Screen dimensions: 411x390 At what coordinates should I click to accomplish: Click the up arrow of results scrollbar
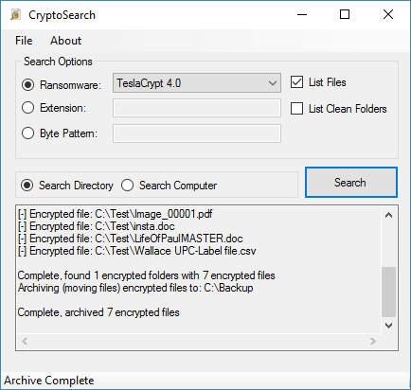point(388,215)
